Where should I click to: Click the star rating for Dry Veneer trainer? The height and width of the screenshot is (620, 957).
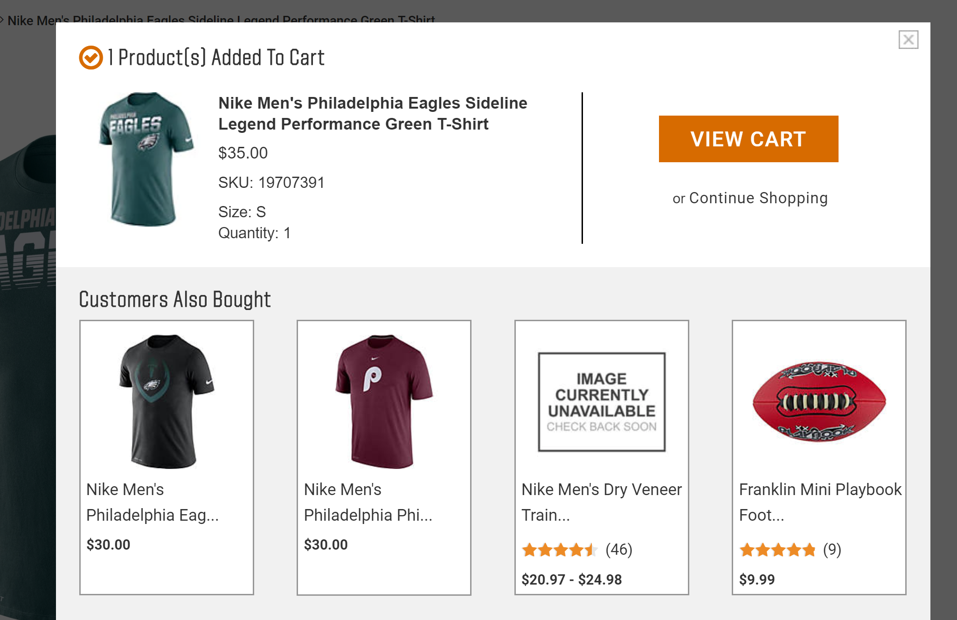pyautogui.click(x=560, y=550)
